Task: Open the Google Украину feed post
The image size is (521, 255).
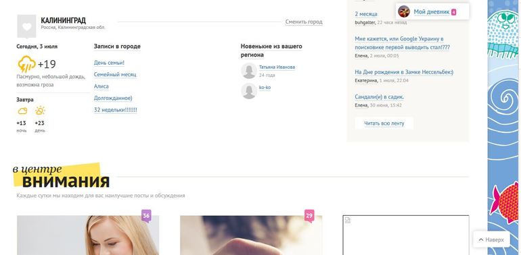Action: point(403,43)
